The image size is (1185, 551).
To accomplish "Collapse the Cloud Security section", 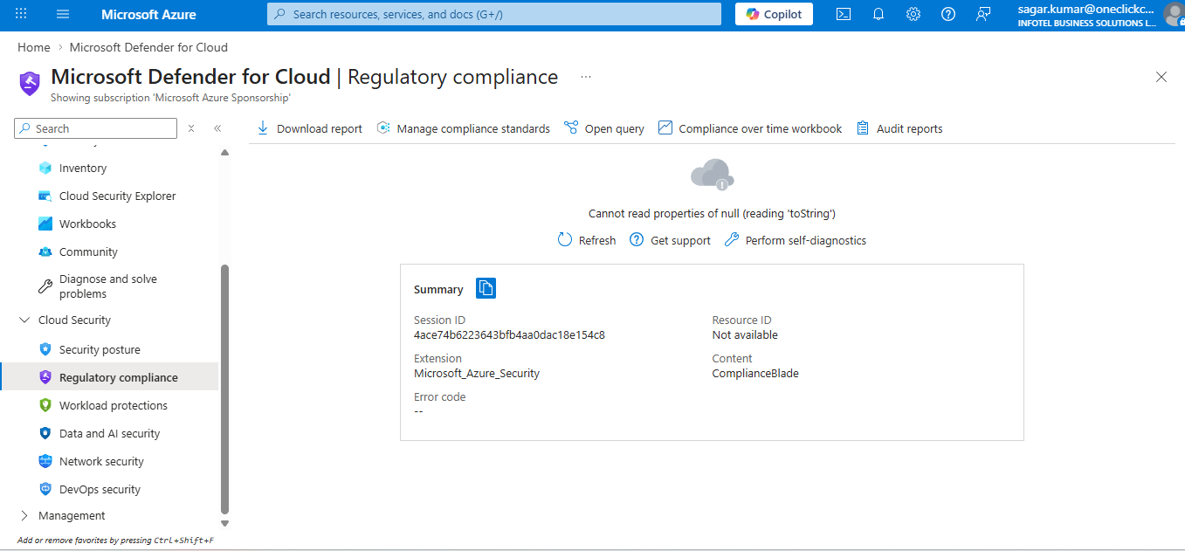I will (x=24, y=320).
